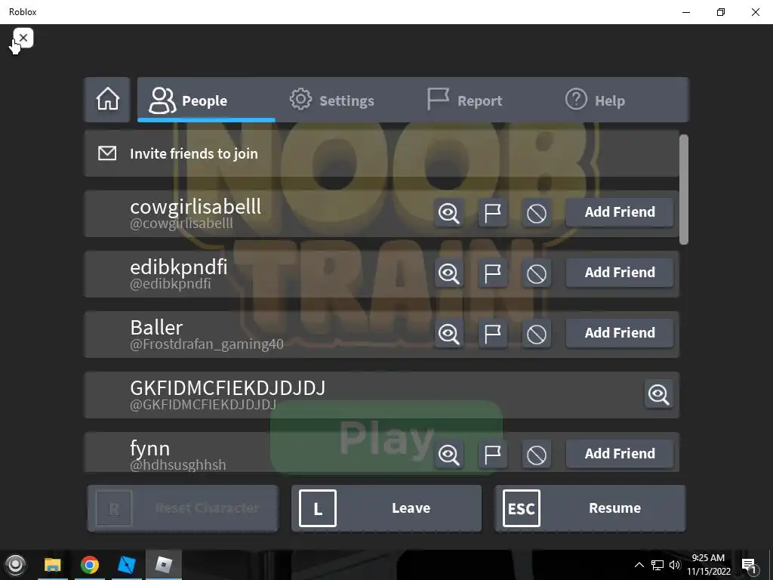The height and width of the screenshot is (580, 773).
Task: Open the network icon in system tray
Action: [x=658, y=565]
